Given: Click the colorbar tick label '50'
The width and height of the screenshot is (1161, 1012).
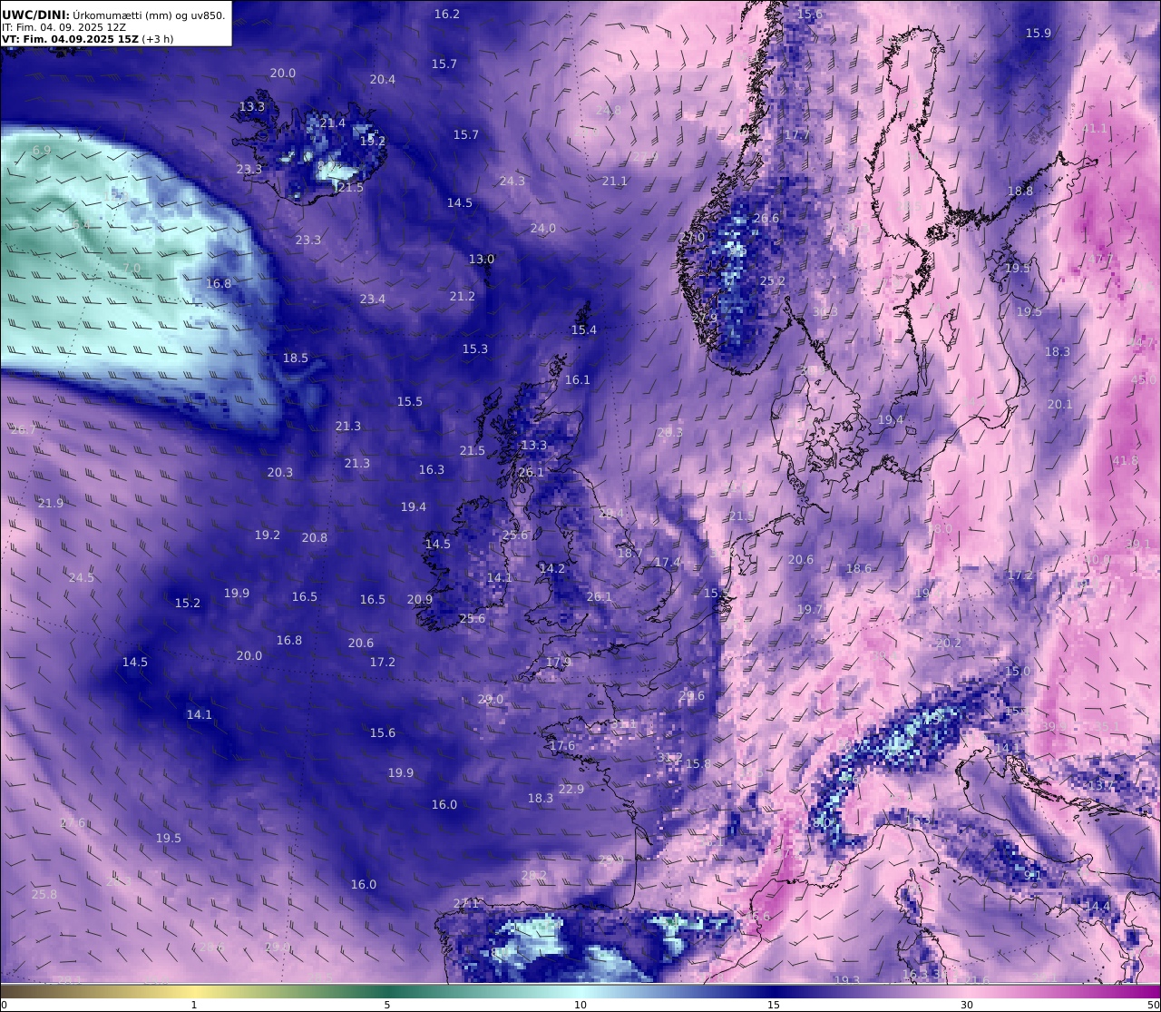Looking at the screenshot, I should pyautogui.click(x=1153, y=1005).
